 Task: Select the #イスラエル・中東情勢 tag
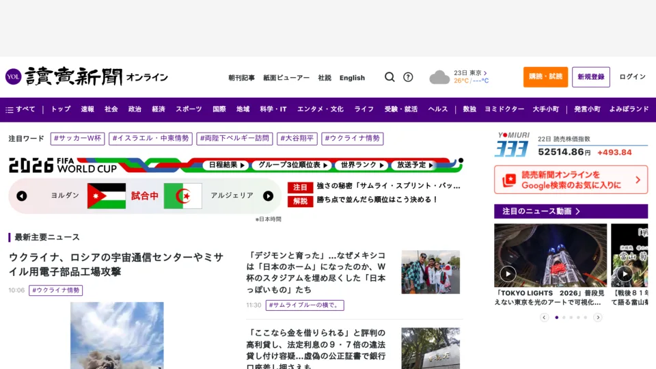point(150,139)
